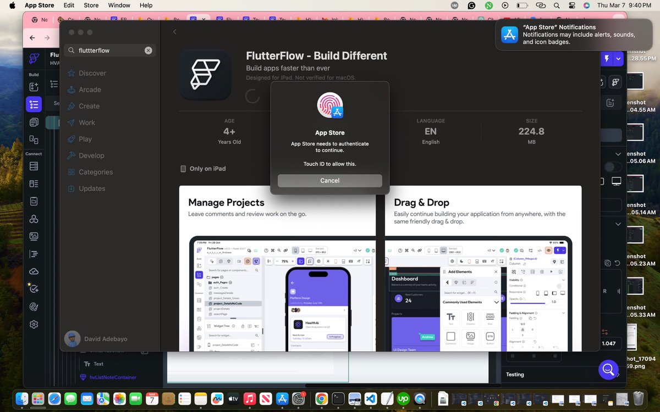Click the App Store search input field
This screenshot has width=660, height=412.
coord(110,51)
